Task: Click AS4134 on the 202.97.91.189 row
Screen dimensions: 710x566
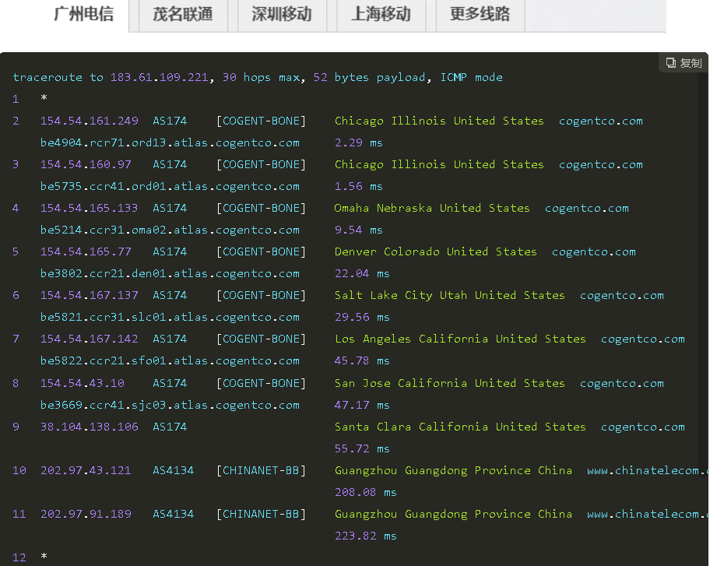Action: tap(173, 514)
